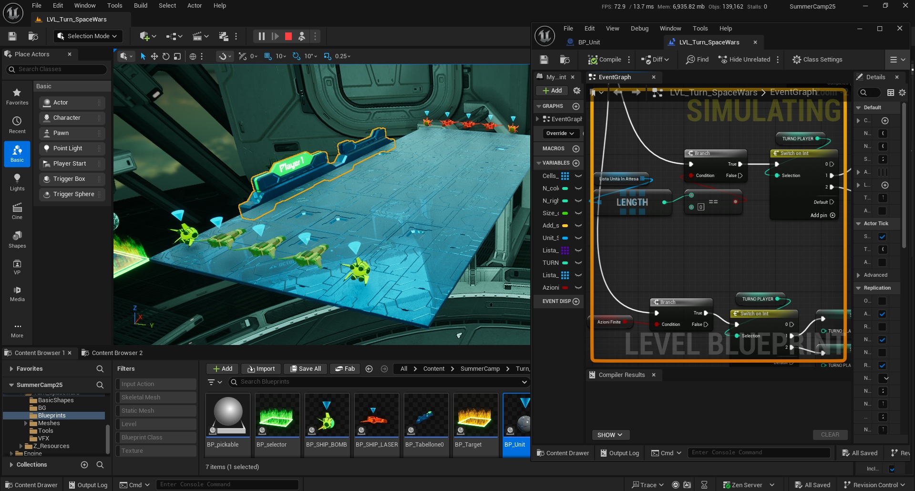Add a new variable with the plus icon
Viewport: 915px width, 491px height.
[576, 163]
